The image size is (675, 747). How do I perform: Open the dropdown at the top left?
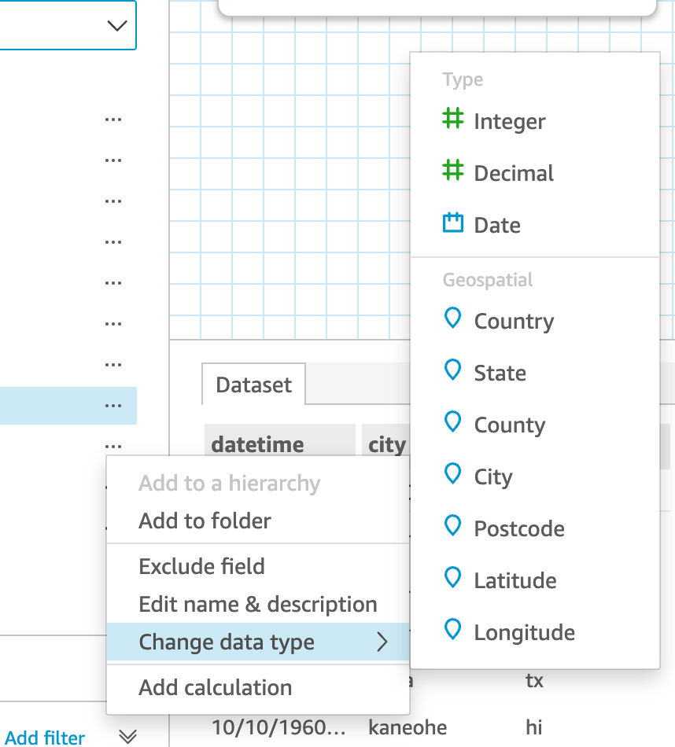(116, 26)
